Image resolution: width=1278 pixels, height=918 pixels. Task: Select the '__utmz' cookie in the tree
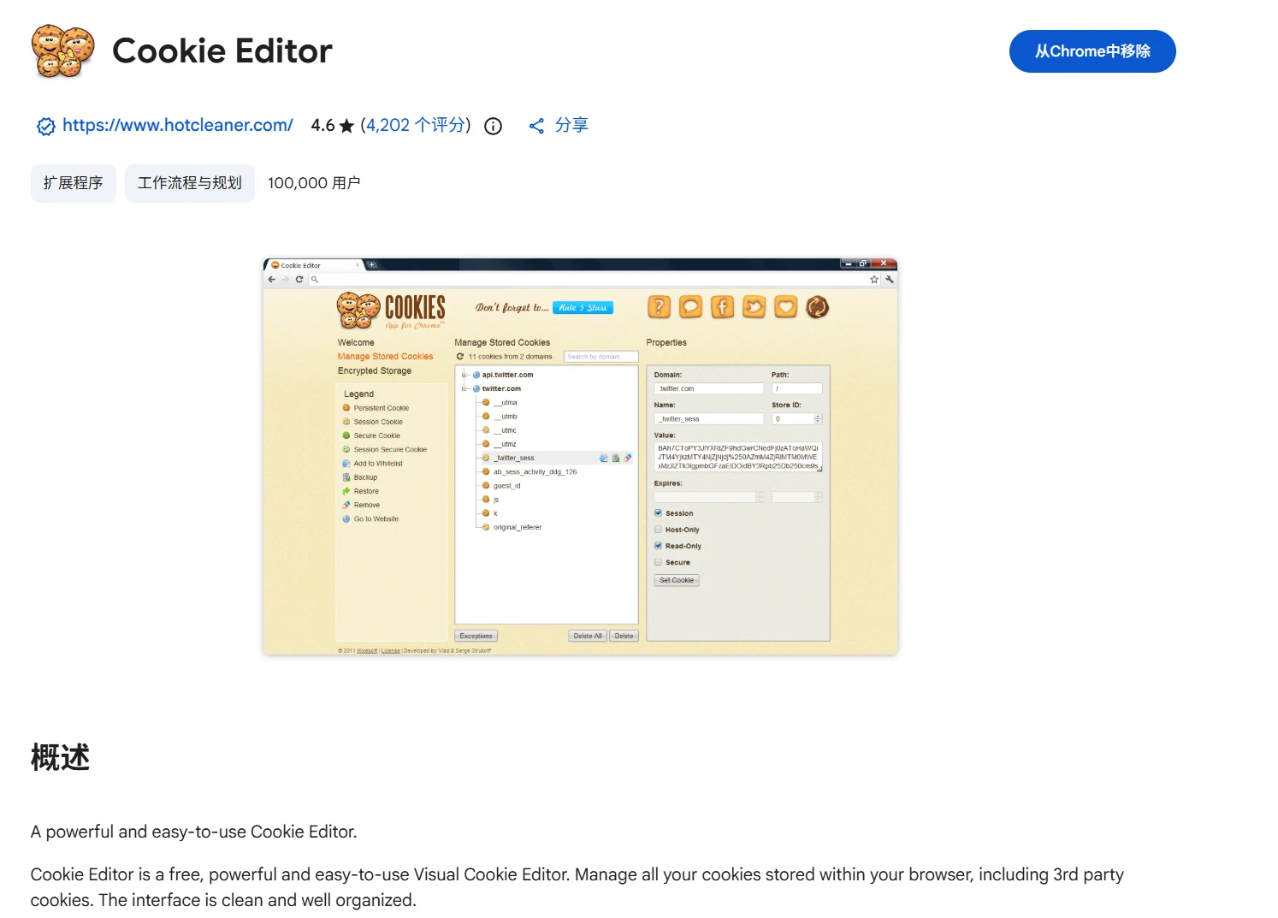506,444
